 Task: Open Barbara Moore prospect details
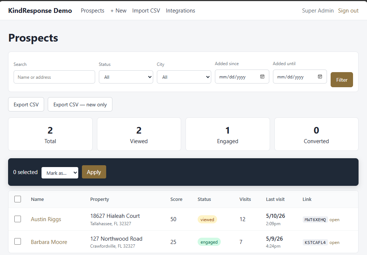[x=49, y=242]
